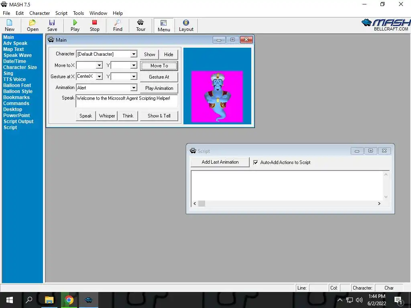Launch the Tour from toolbar
The image size is (411, 308).
(x=140, y=25)
